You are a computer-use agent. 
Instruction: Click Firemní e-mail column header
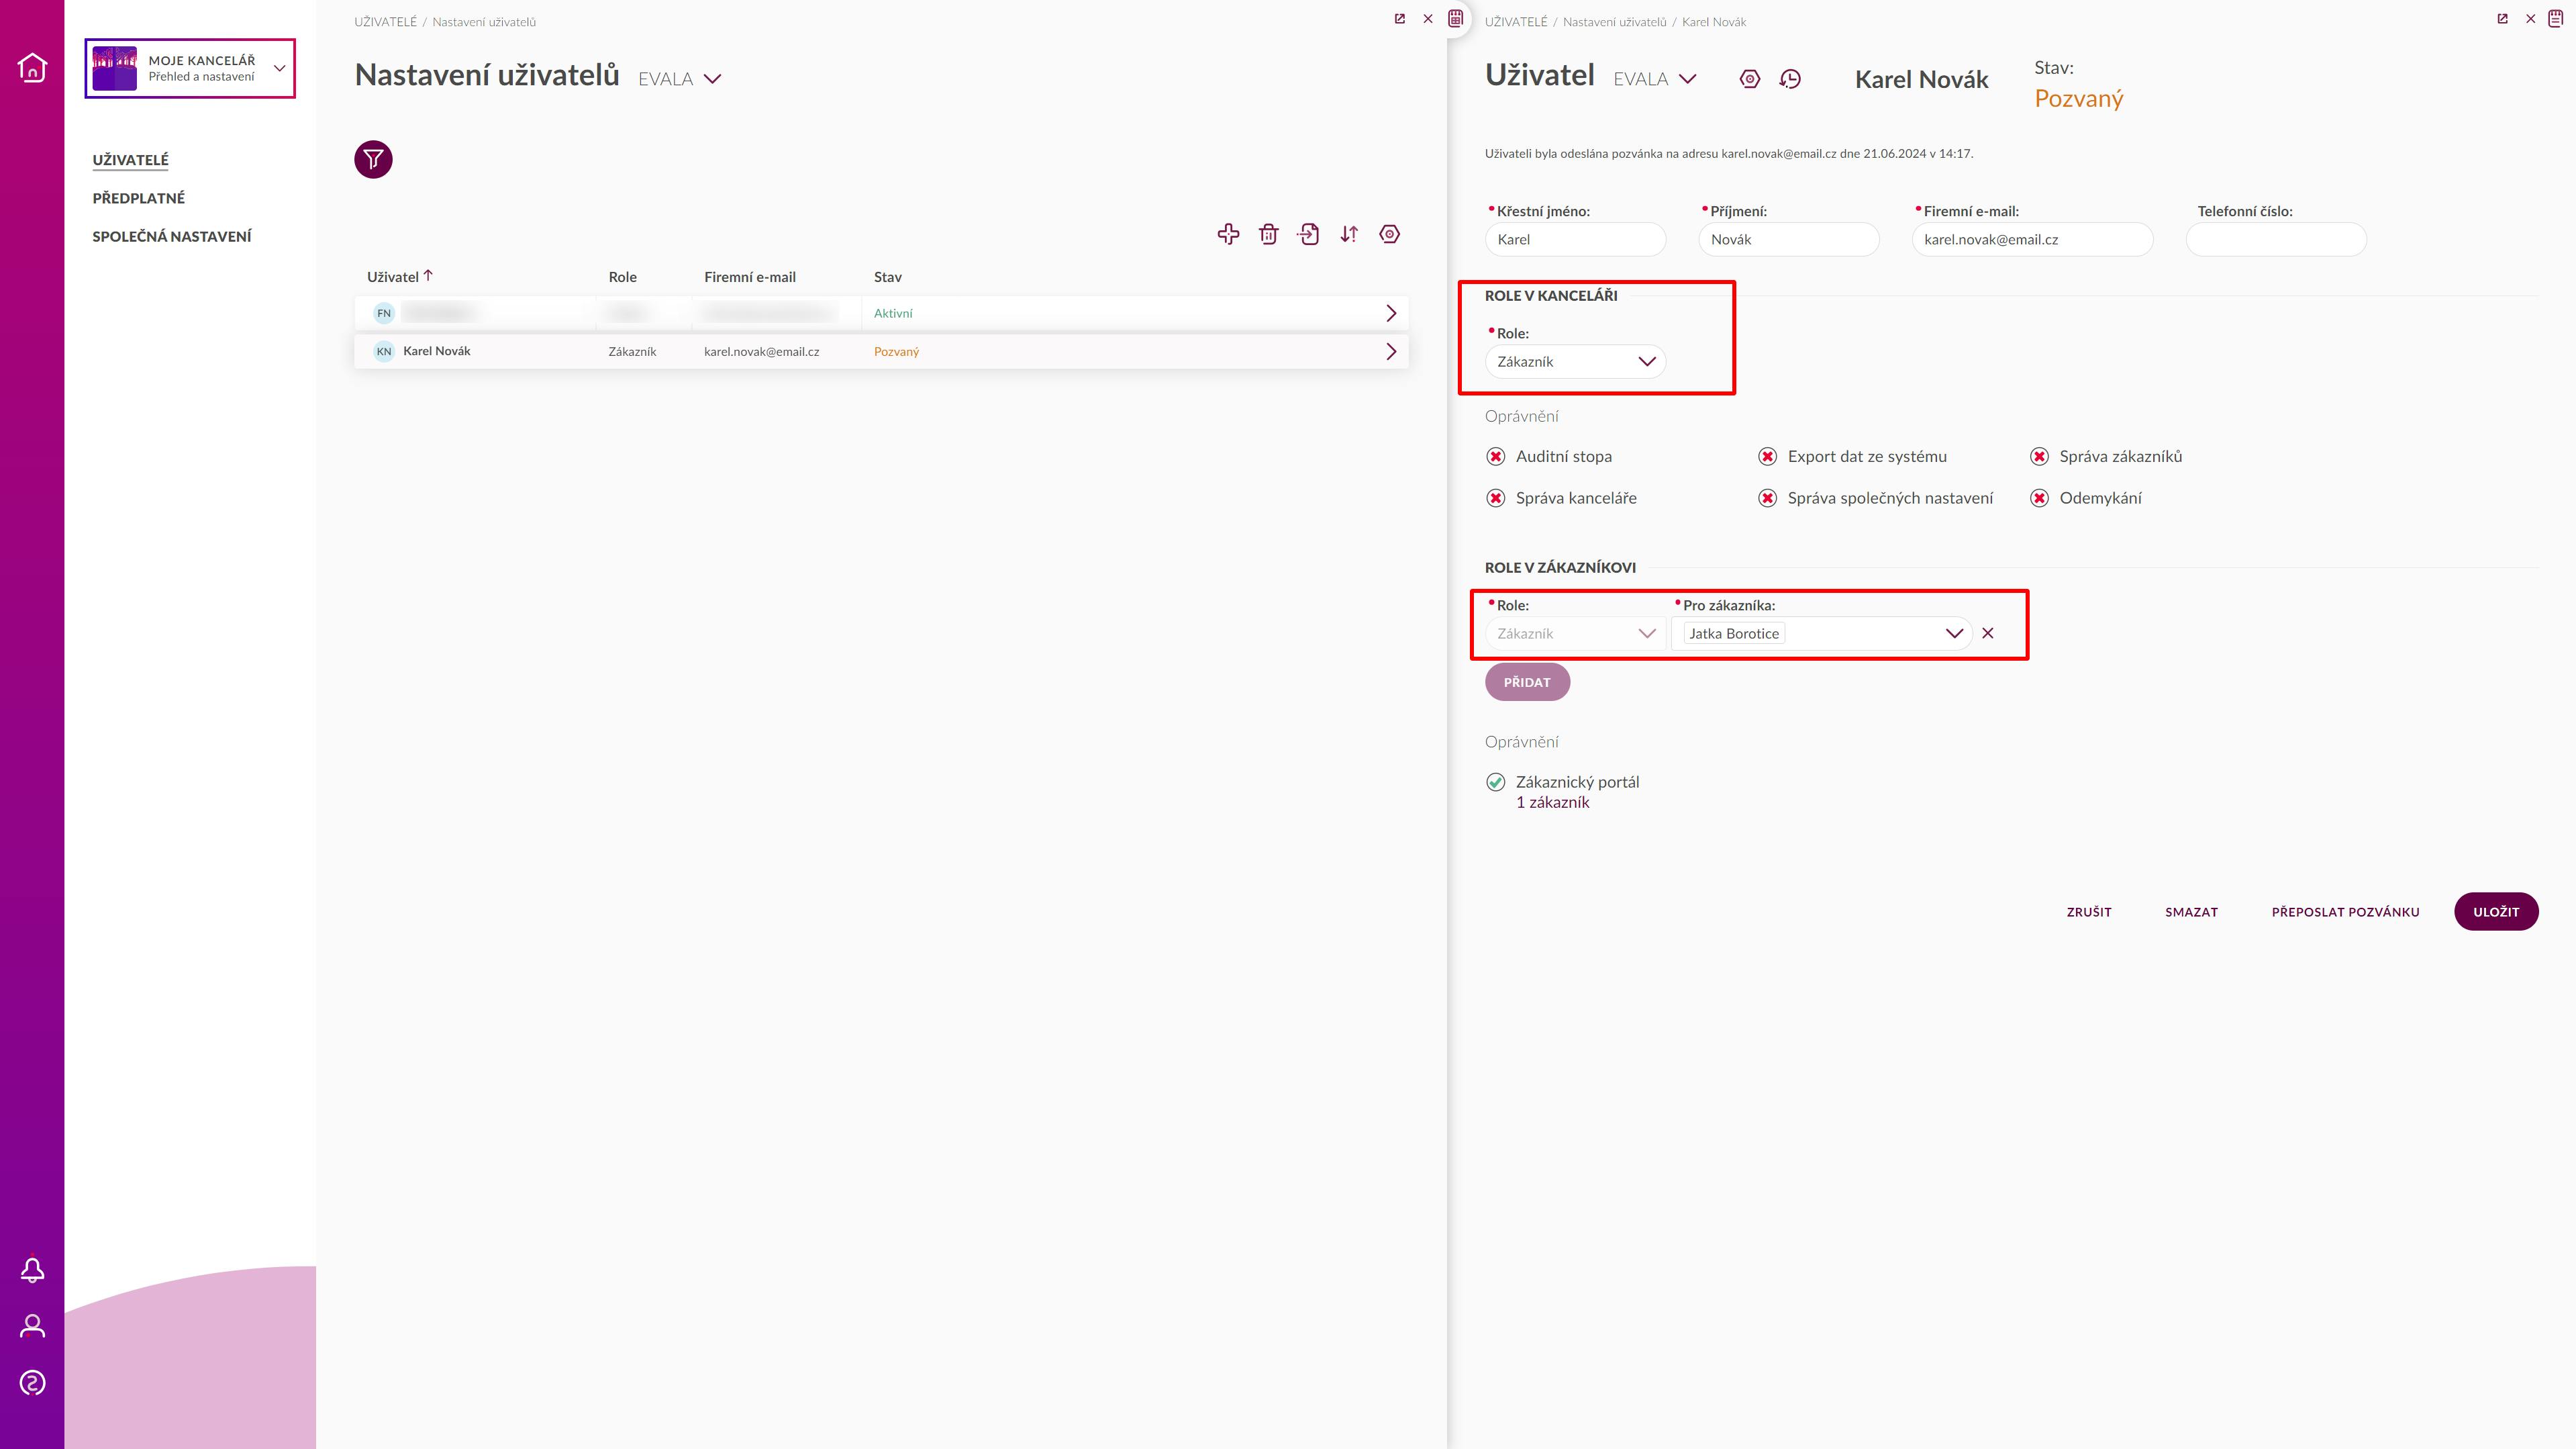click(750, 277)
